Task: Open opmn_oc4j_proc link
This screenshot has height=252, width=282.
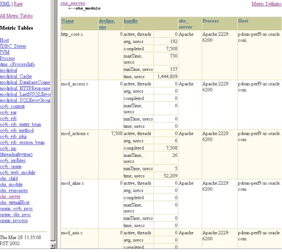Action: tap(16, 209)
